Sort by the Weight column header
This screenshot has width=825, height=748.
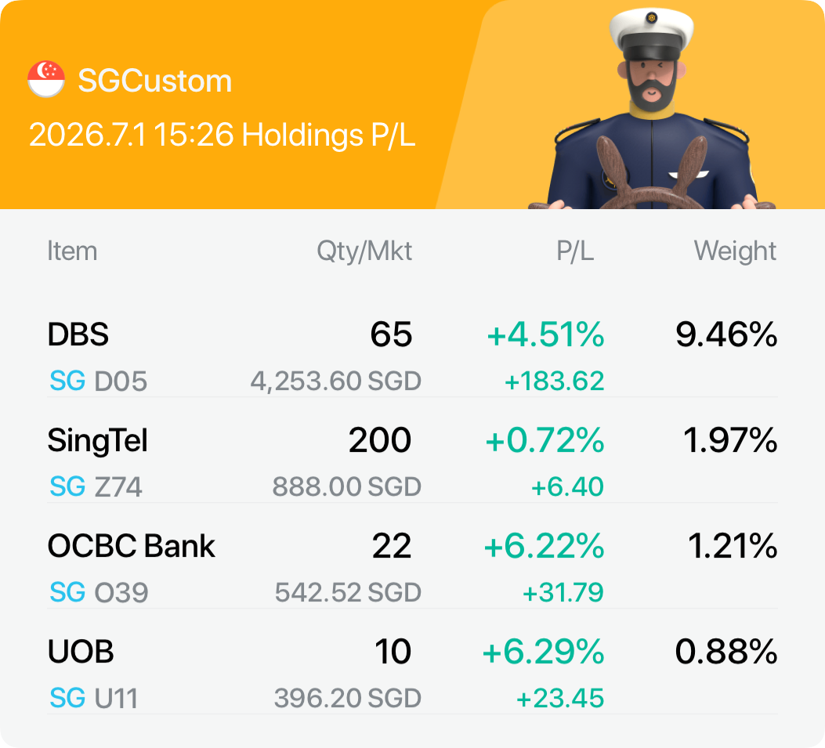pyautogui.click(x=735, y=251)
